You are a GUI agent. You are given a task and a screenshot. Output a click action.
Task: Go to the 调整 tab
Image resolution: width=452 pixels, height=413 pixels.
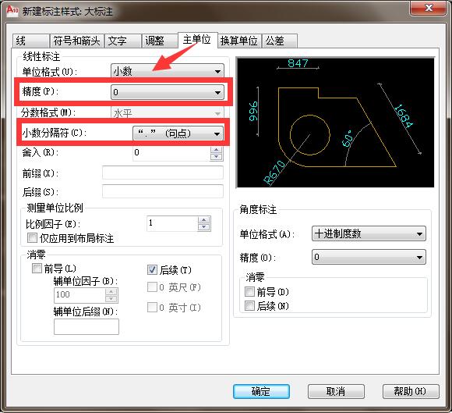coord(160,41)
